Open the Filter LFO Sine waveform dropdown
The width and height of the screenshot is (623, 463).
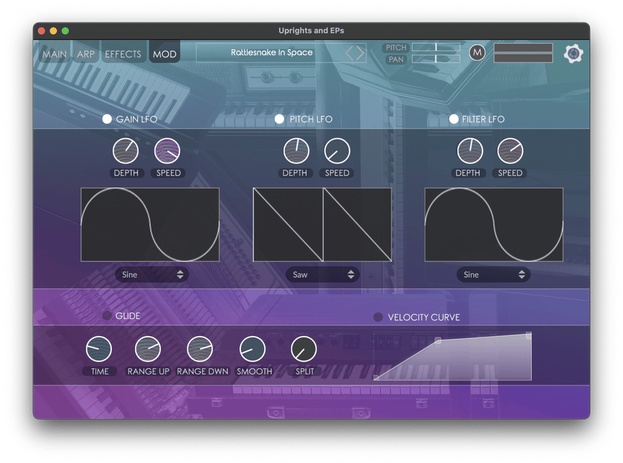(x=493, y=274)
